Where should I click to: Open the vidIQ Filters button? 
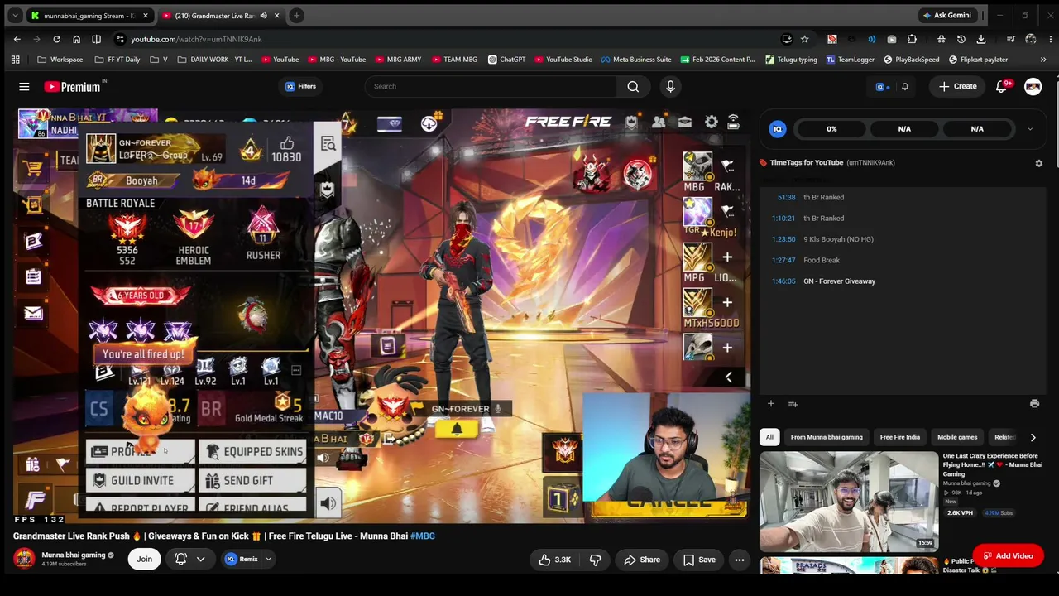coord(300,86)
